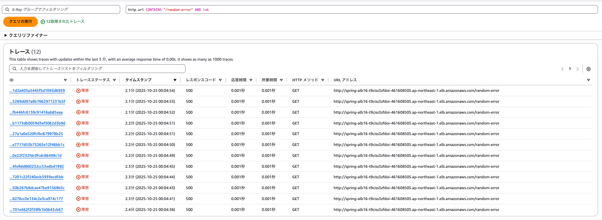Sort by HTTP メソッド column arrow

[x=323, y=80]
